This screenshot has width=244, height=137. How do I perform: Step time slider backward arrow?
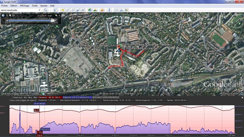[x=7, y=20]
